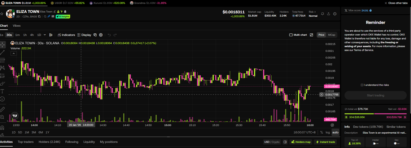Screen dimensions: 411x148
Task: Select the trend line drawing tool
Action: [2, 53]
